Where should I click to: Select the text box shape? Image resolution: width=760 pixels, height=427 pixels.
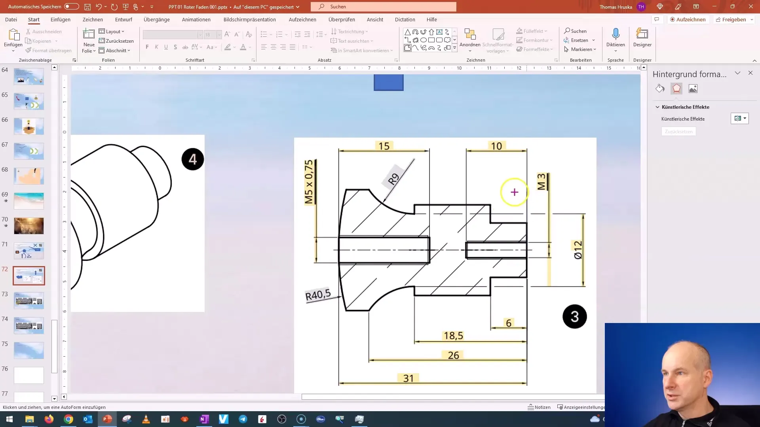pyautogui.click(x=439, y=32)
